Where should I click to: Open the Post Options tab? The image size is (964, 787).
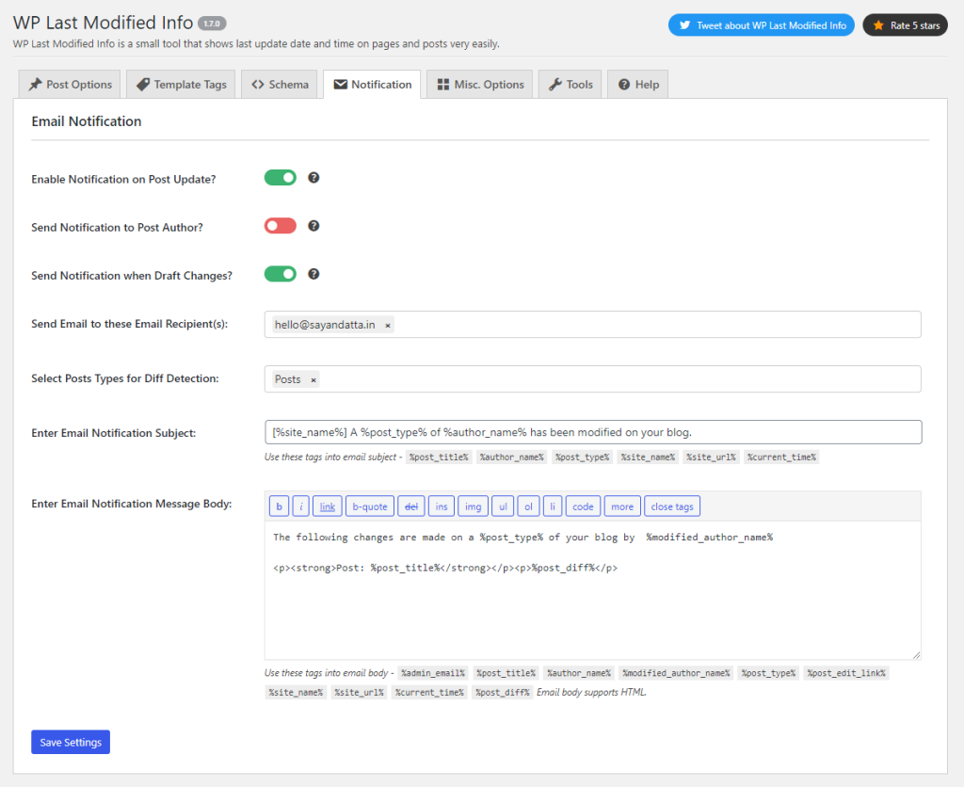coord(70,84)
